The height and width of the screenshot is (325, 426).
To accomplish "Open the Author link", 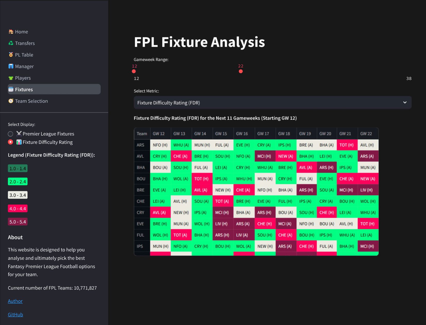I will pos(15,301).
